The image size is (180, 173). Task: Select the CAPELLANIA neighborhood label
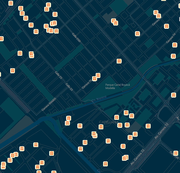[x=109, y=122]
